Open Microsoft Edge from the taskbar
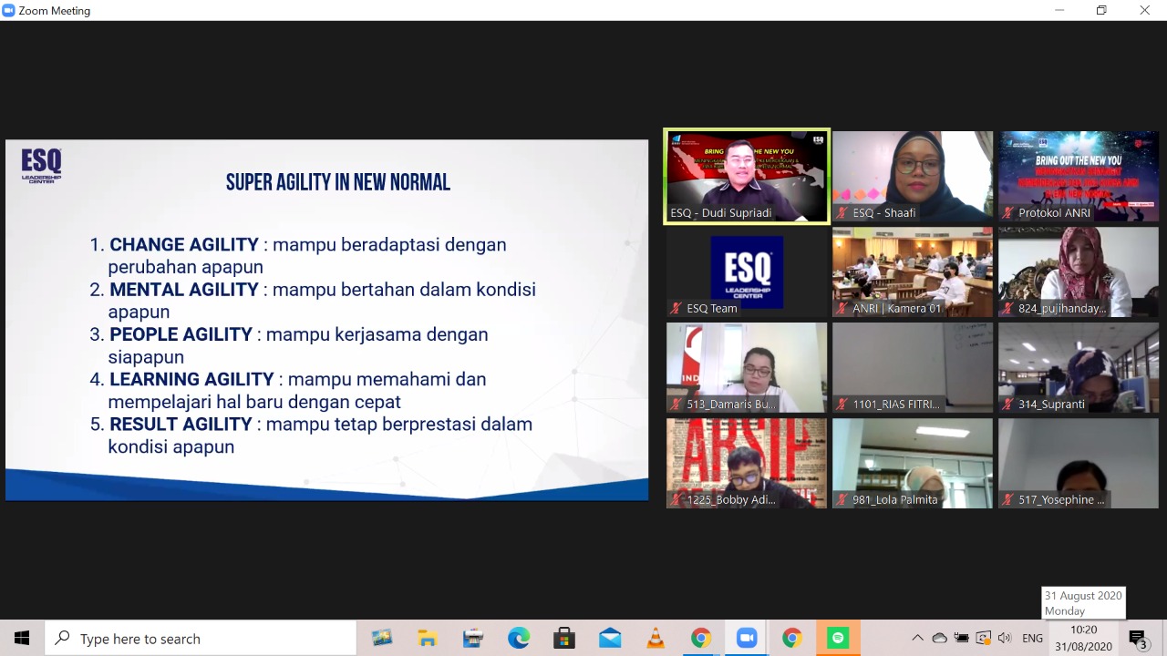Screen dimensions: 1167x656 click(x=519, y=639)
